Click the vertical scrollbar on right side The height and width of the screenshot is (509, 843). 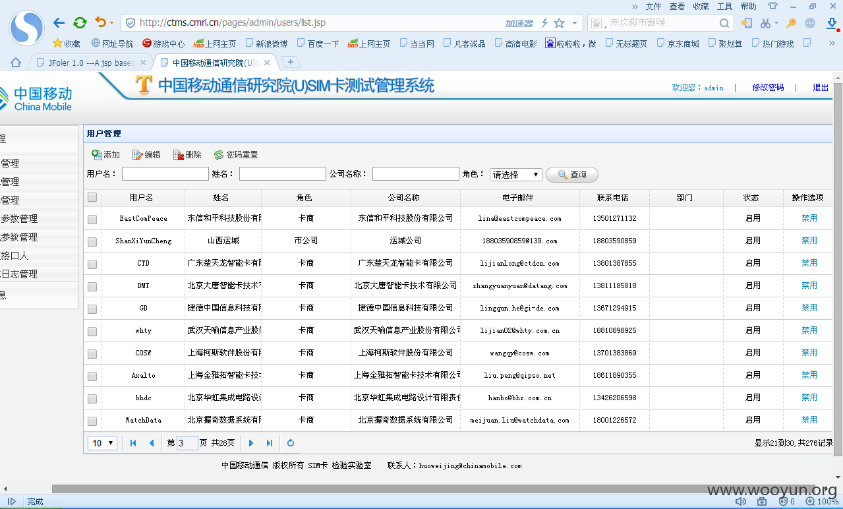coord(838,269)
